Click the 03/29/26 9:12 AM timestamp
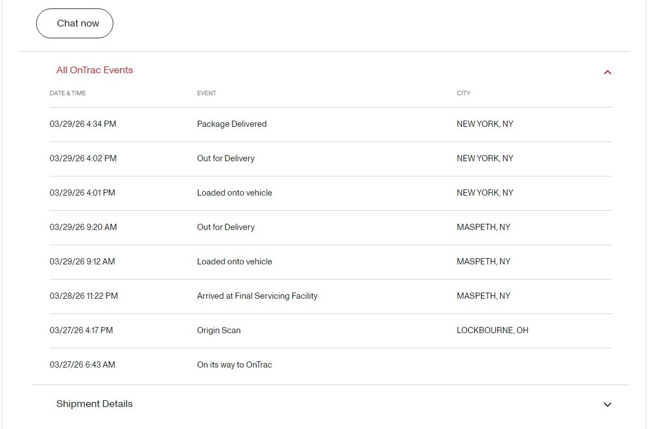The height and width of the screenshot is (429, 666). (x=82, y=262)
